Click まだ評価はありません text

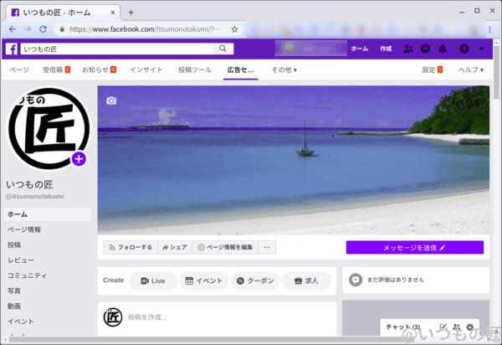coord(396,280)
